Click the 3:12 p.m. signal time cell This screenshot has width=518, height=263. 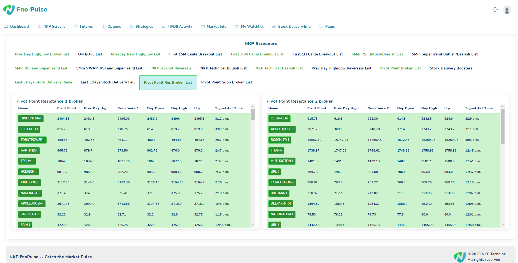222,119
